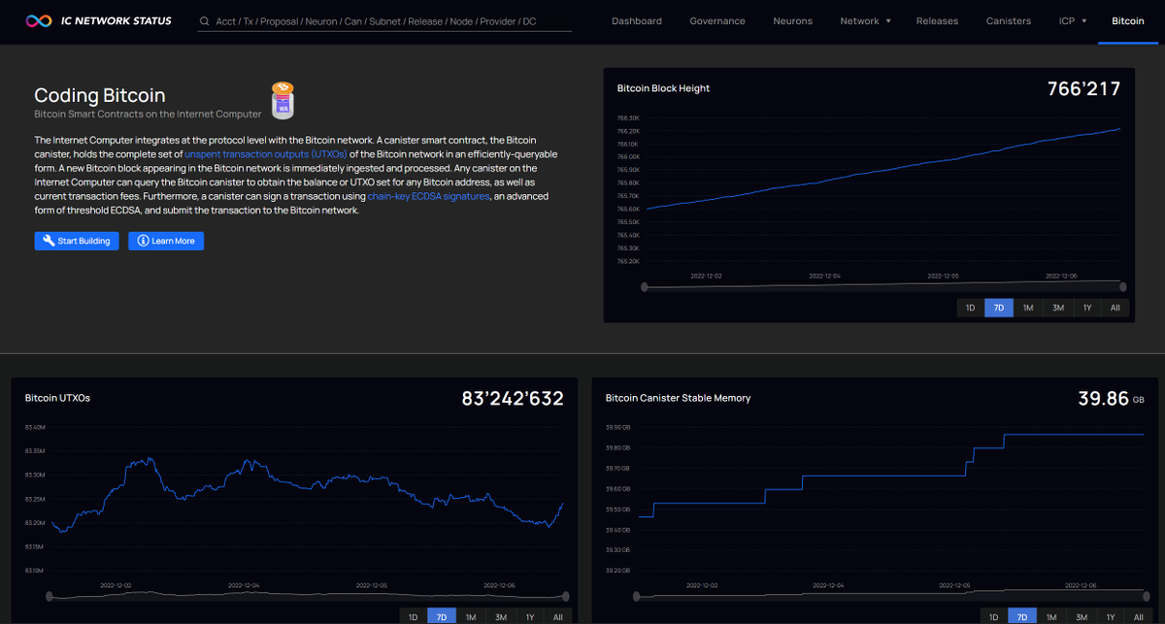
Task: Click left handle of Bitcoin UTXOs range slider
Action: pos(50,597)
